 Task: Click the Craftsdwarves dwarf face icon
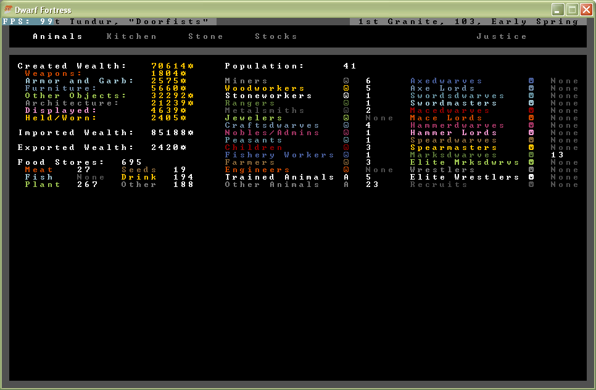click(x=346, y=125)
